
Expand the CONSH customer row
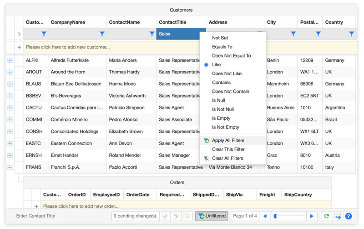pyautogui.click(x=10, y=132)
